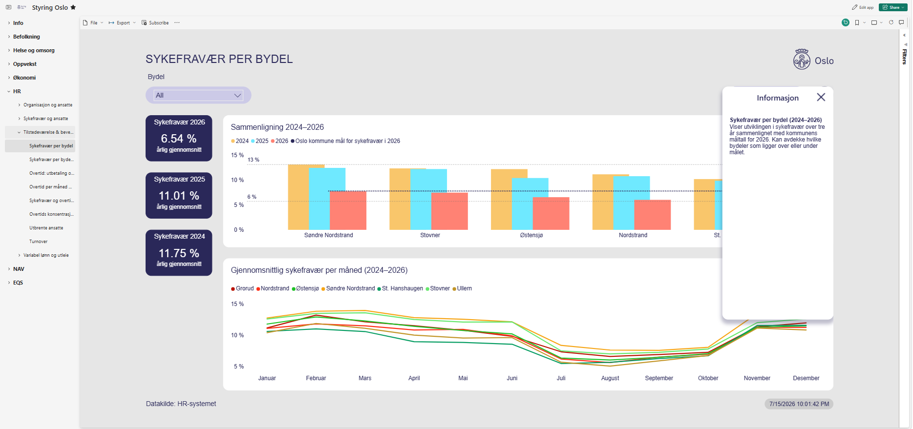
Task: Open the Share button
Action: click(x=893, y=7)
